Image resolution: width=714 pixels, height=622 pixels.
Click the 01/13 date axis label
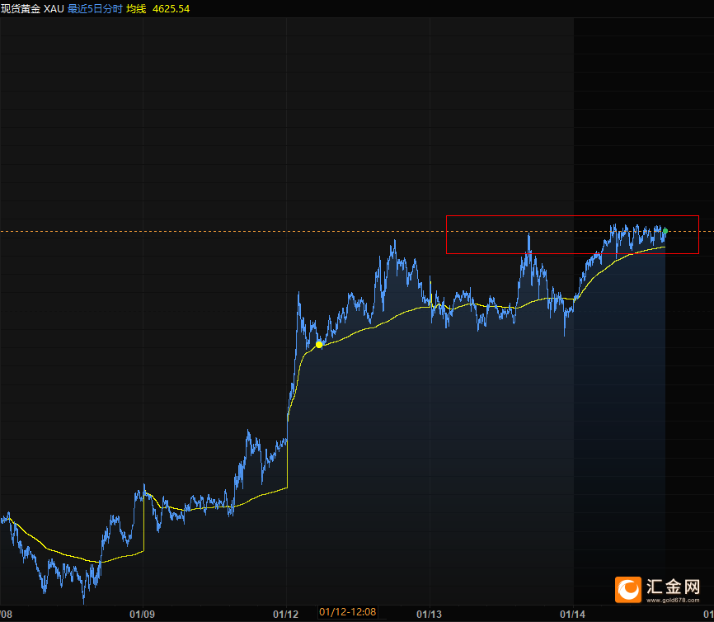coord(429,615)
